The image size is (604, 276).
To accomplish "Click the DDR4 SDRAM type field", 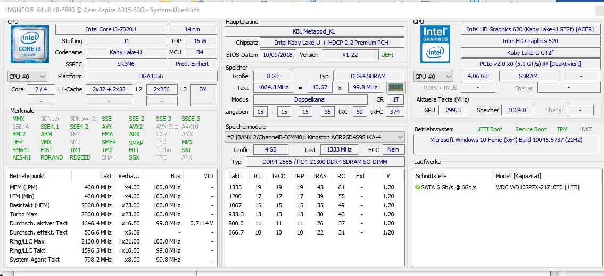I will pos(369,76).
